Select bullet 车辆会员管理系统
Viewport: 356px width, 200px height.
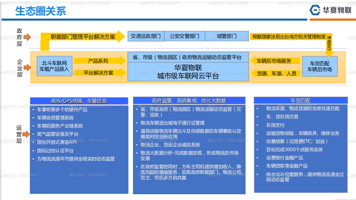tap(55, 118)
